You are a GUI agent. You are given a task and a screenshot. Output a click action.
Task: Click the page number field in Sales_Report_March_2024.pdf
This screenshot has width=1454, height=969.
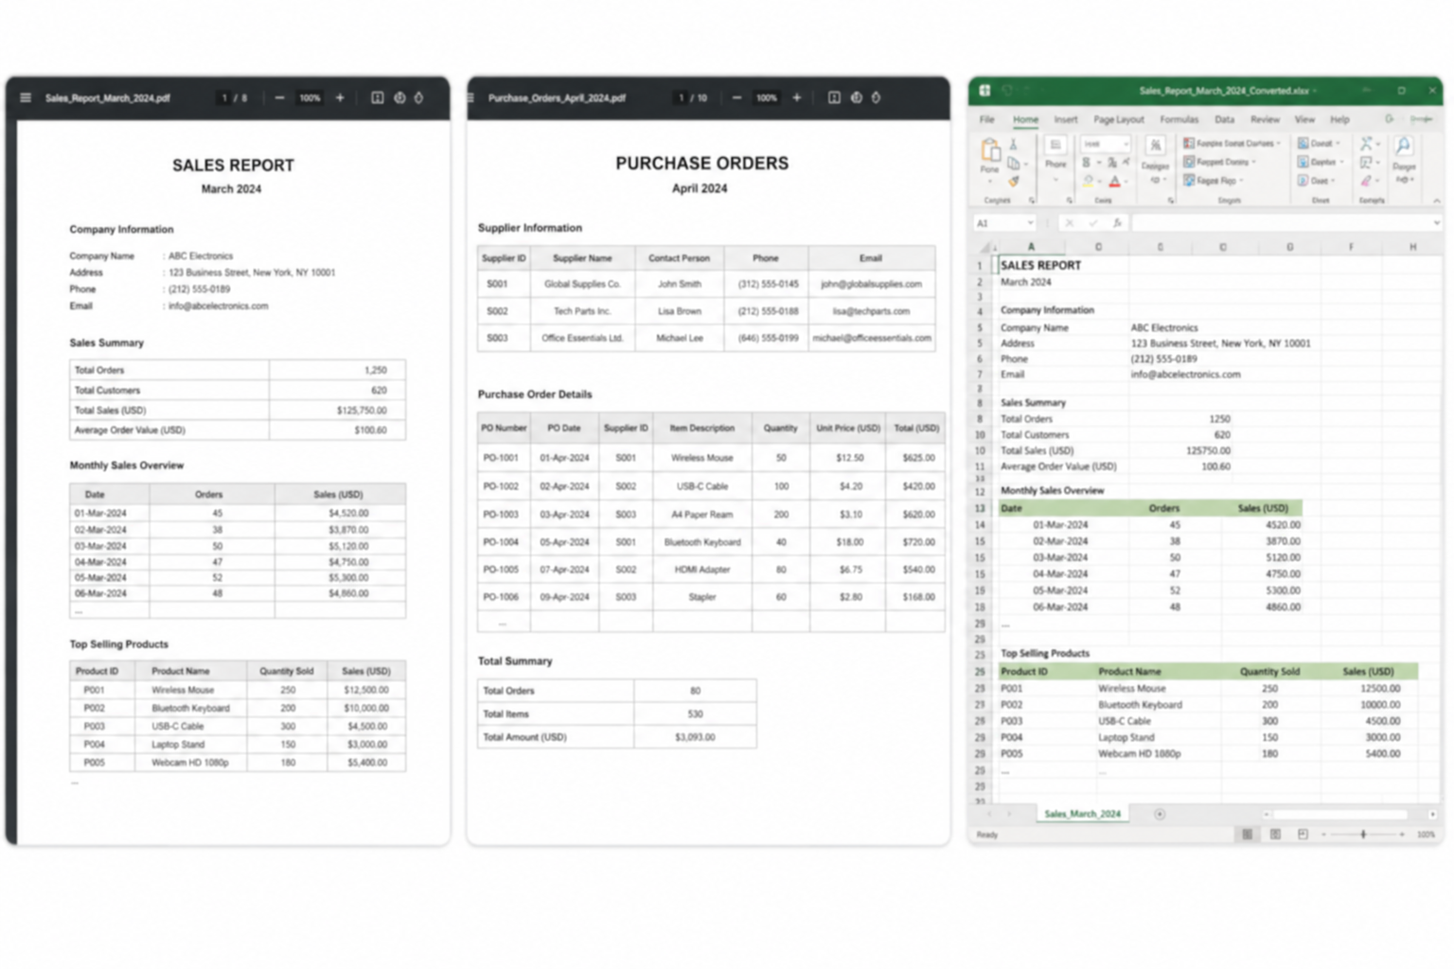[x=224, y=97]
